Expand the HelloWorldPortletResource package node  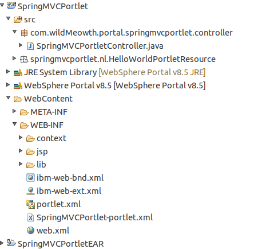14,58
